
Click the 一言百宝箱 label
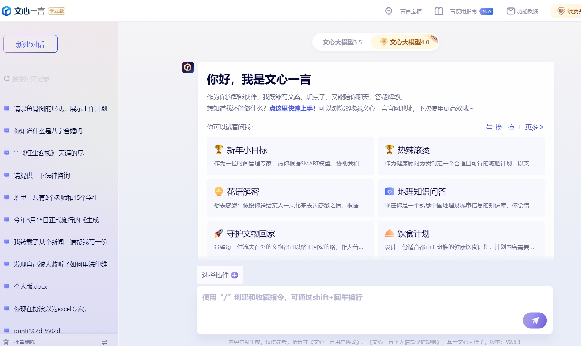click(408, 11)
